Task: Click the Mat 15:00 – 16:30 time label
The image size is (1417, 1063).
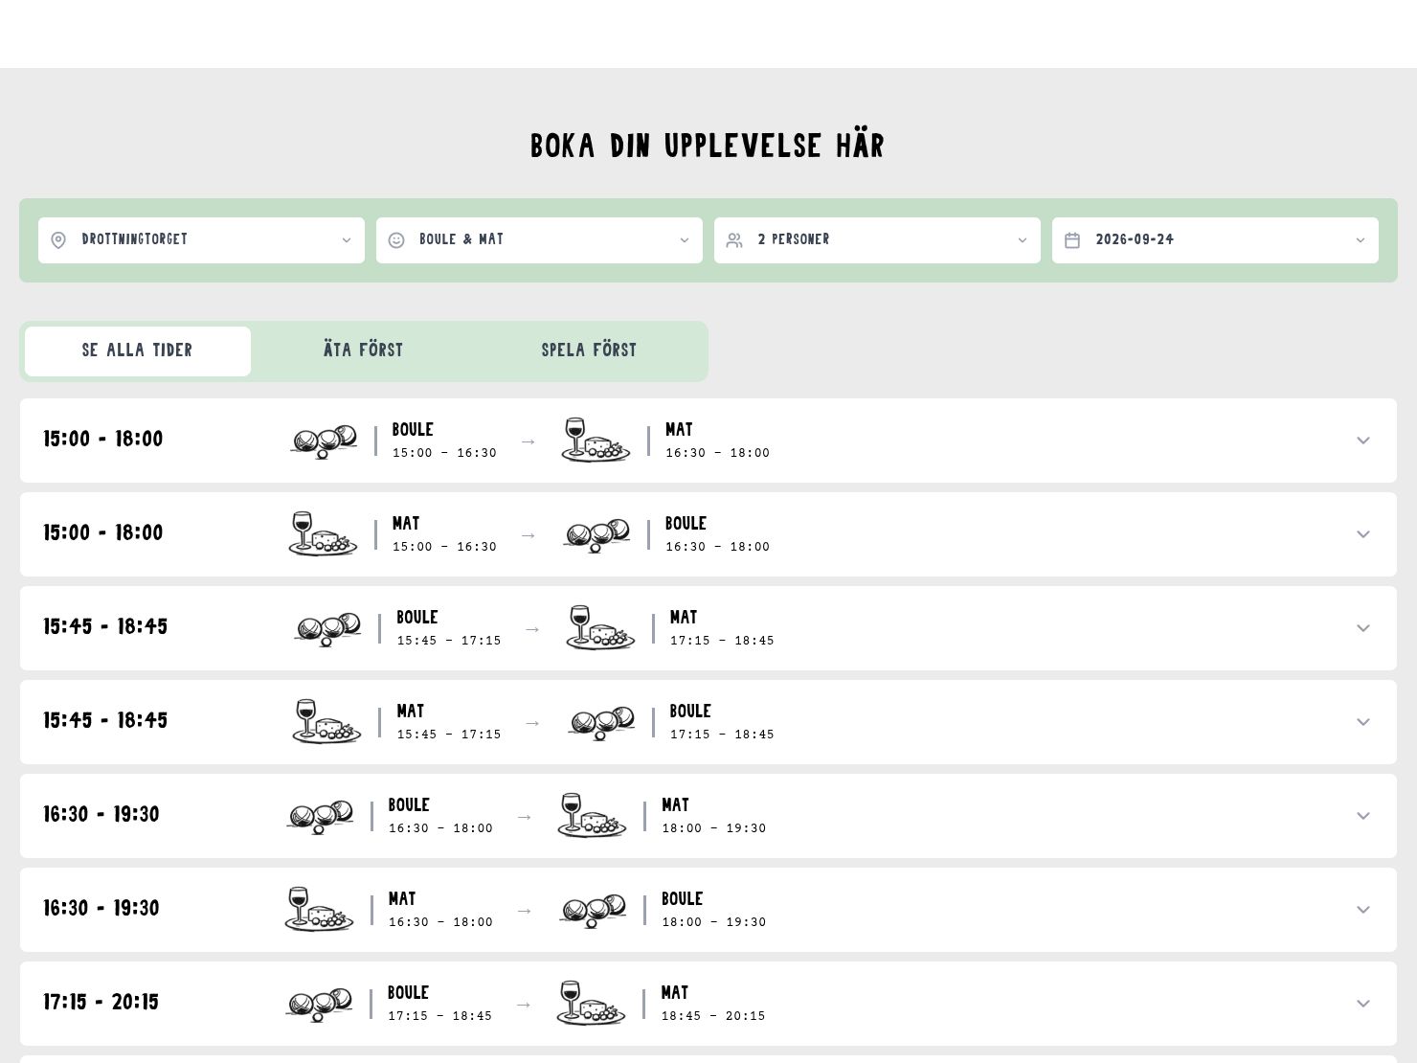Action: point(444,534)
